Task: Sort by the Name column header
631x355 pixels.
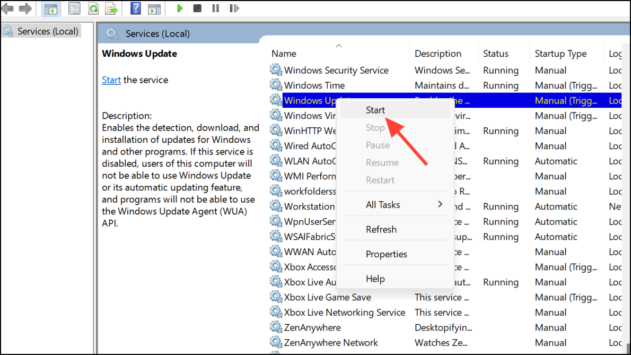Action: click(338, 53)
